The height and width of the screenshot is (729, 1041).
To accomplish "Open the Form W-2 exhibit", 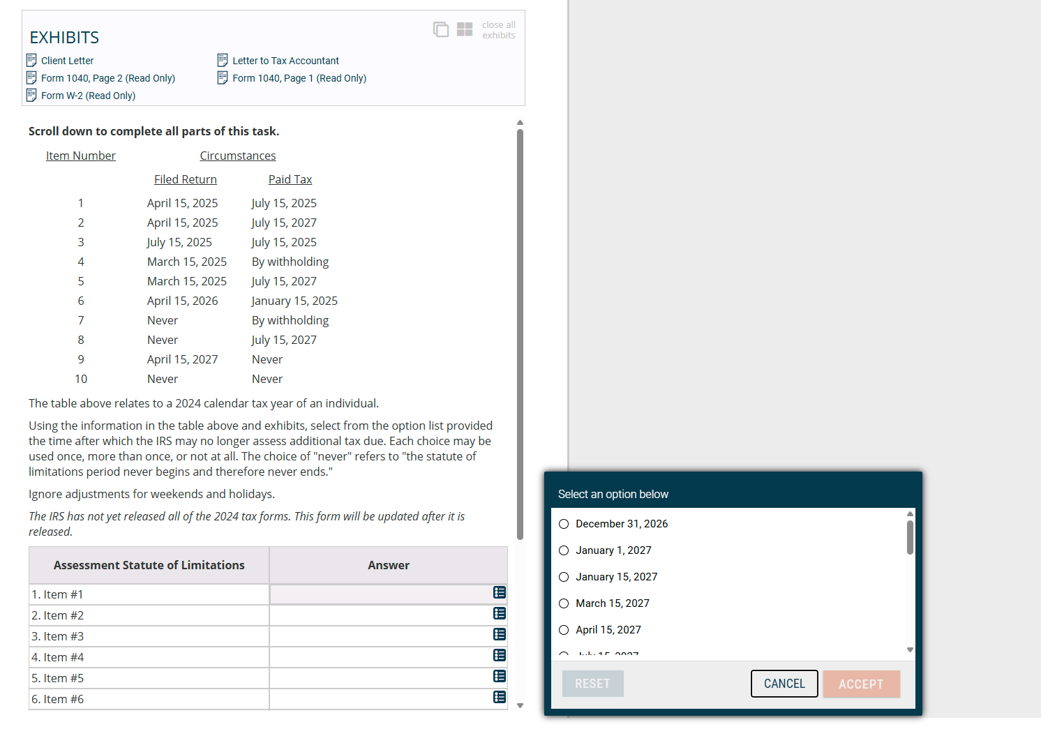I will (x=87, y=95).
